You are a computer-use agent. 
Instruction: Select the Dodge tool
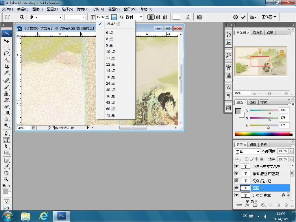click(6, 126)
